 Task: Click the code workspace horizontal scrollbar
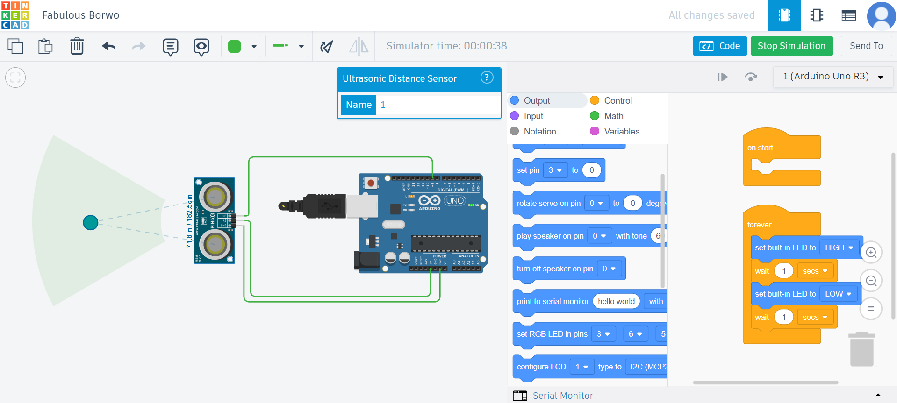coord(765,382)
